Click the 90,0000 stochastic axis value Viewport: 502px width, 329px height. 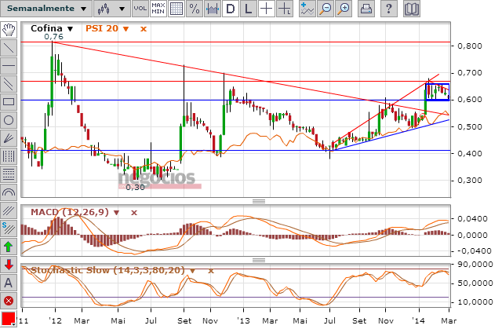475,265
